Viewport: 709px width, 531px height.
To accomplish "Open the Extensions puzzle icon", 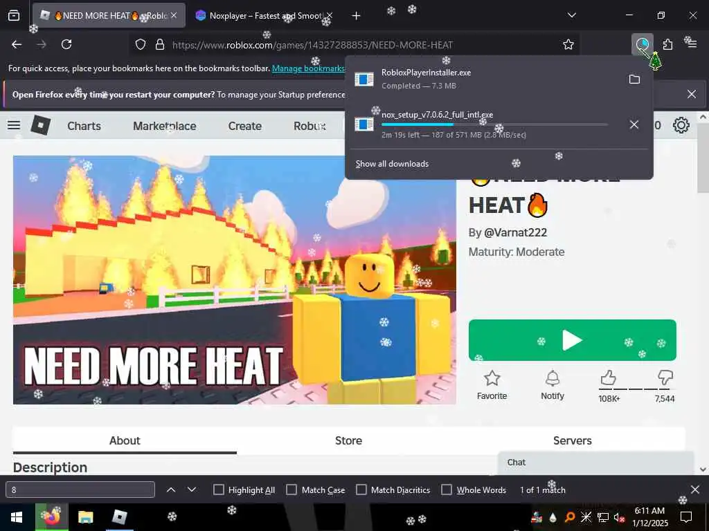I will click(667, 44).
